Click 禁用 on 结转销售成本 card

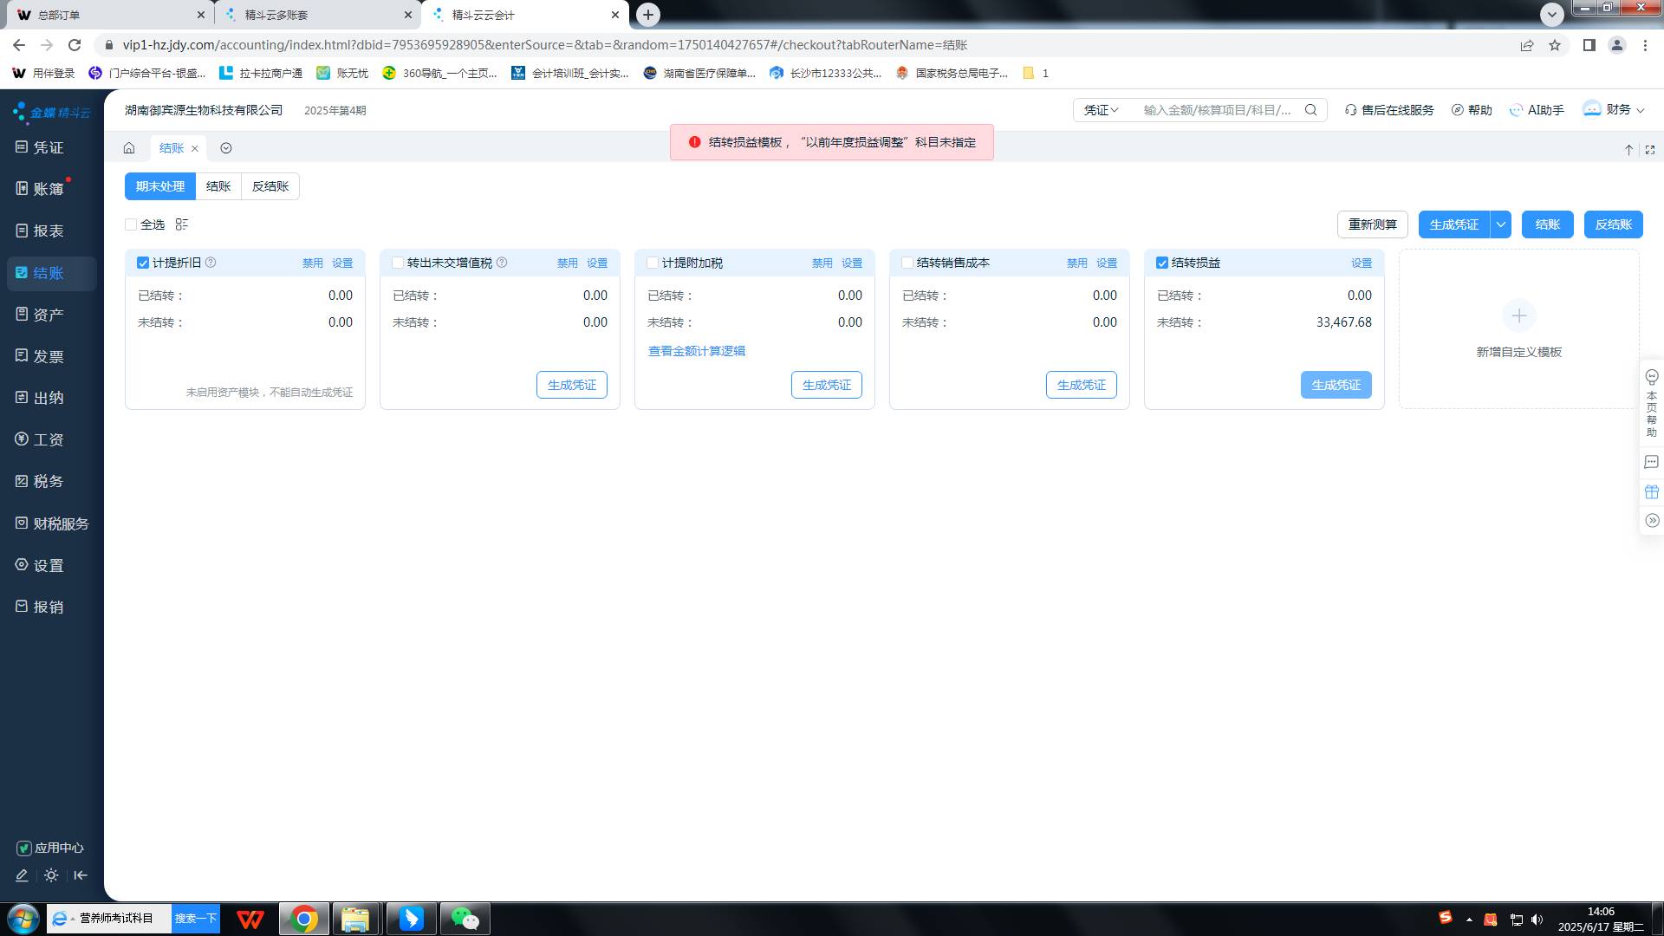(x=1077, y=263)
